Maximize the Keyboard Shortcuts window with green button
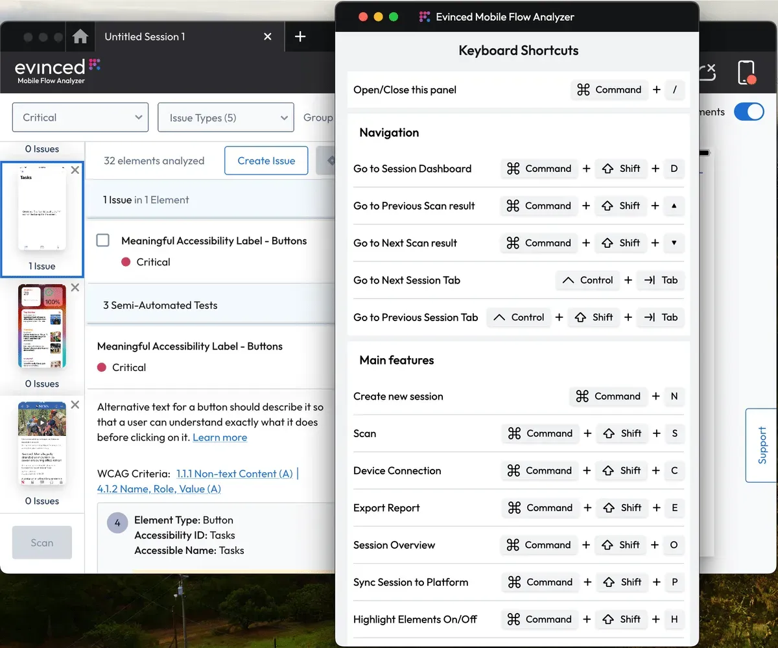 click(394, 17)
